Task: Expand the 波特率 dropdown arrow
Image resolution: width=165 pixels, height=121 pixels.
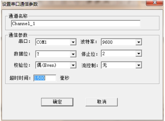Action: point(139,42)
